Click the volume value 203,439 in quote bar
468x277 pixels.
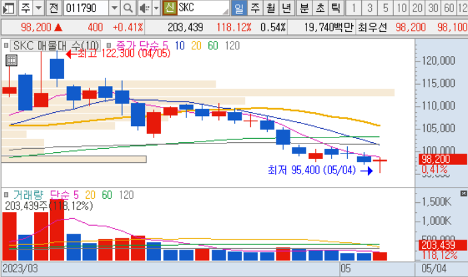coord(186,27)
